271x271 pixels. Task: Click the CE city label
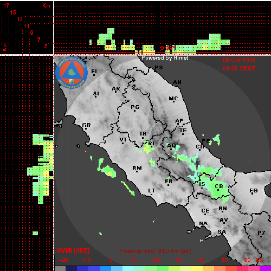click(x=205, y=211)
